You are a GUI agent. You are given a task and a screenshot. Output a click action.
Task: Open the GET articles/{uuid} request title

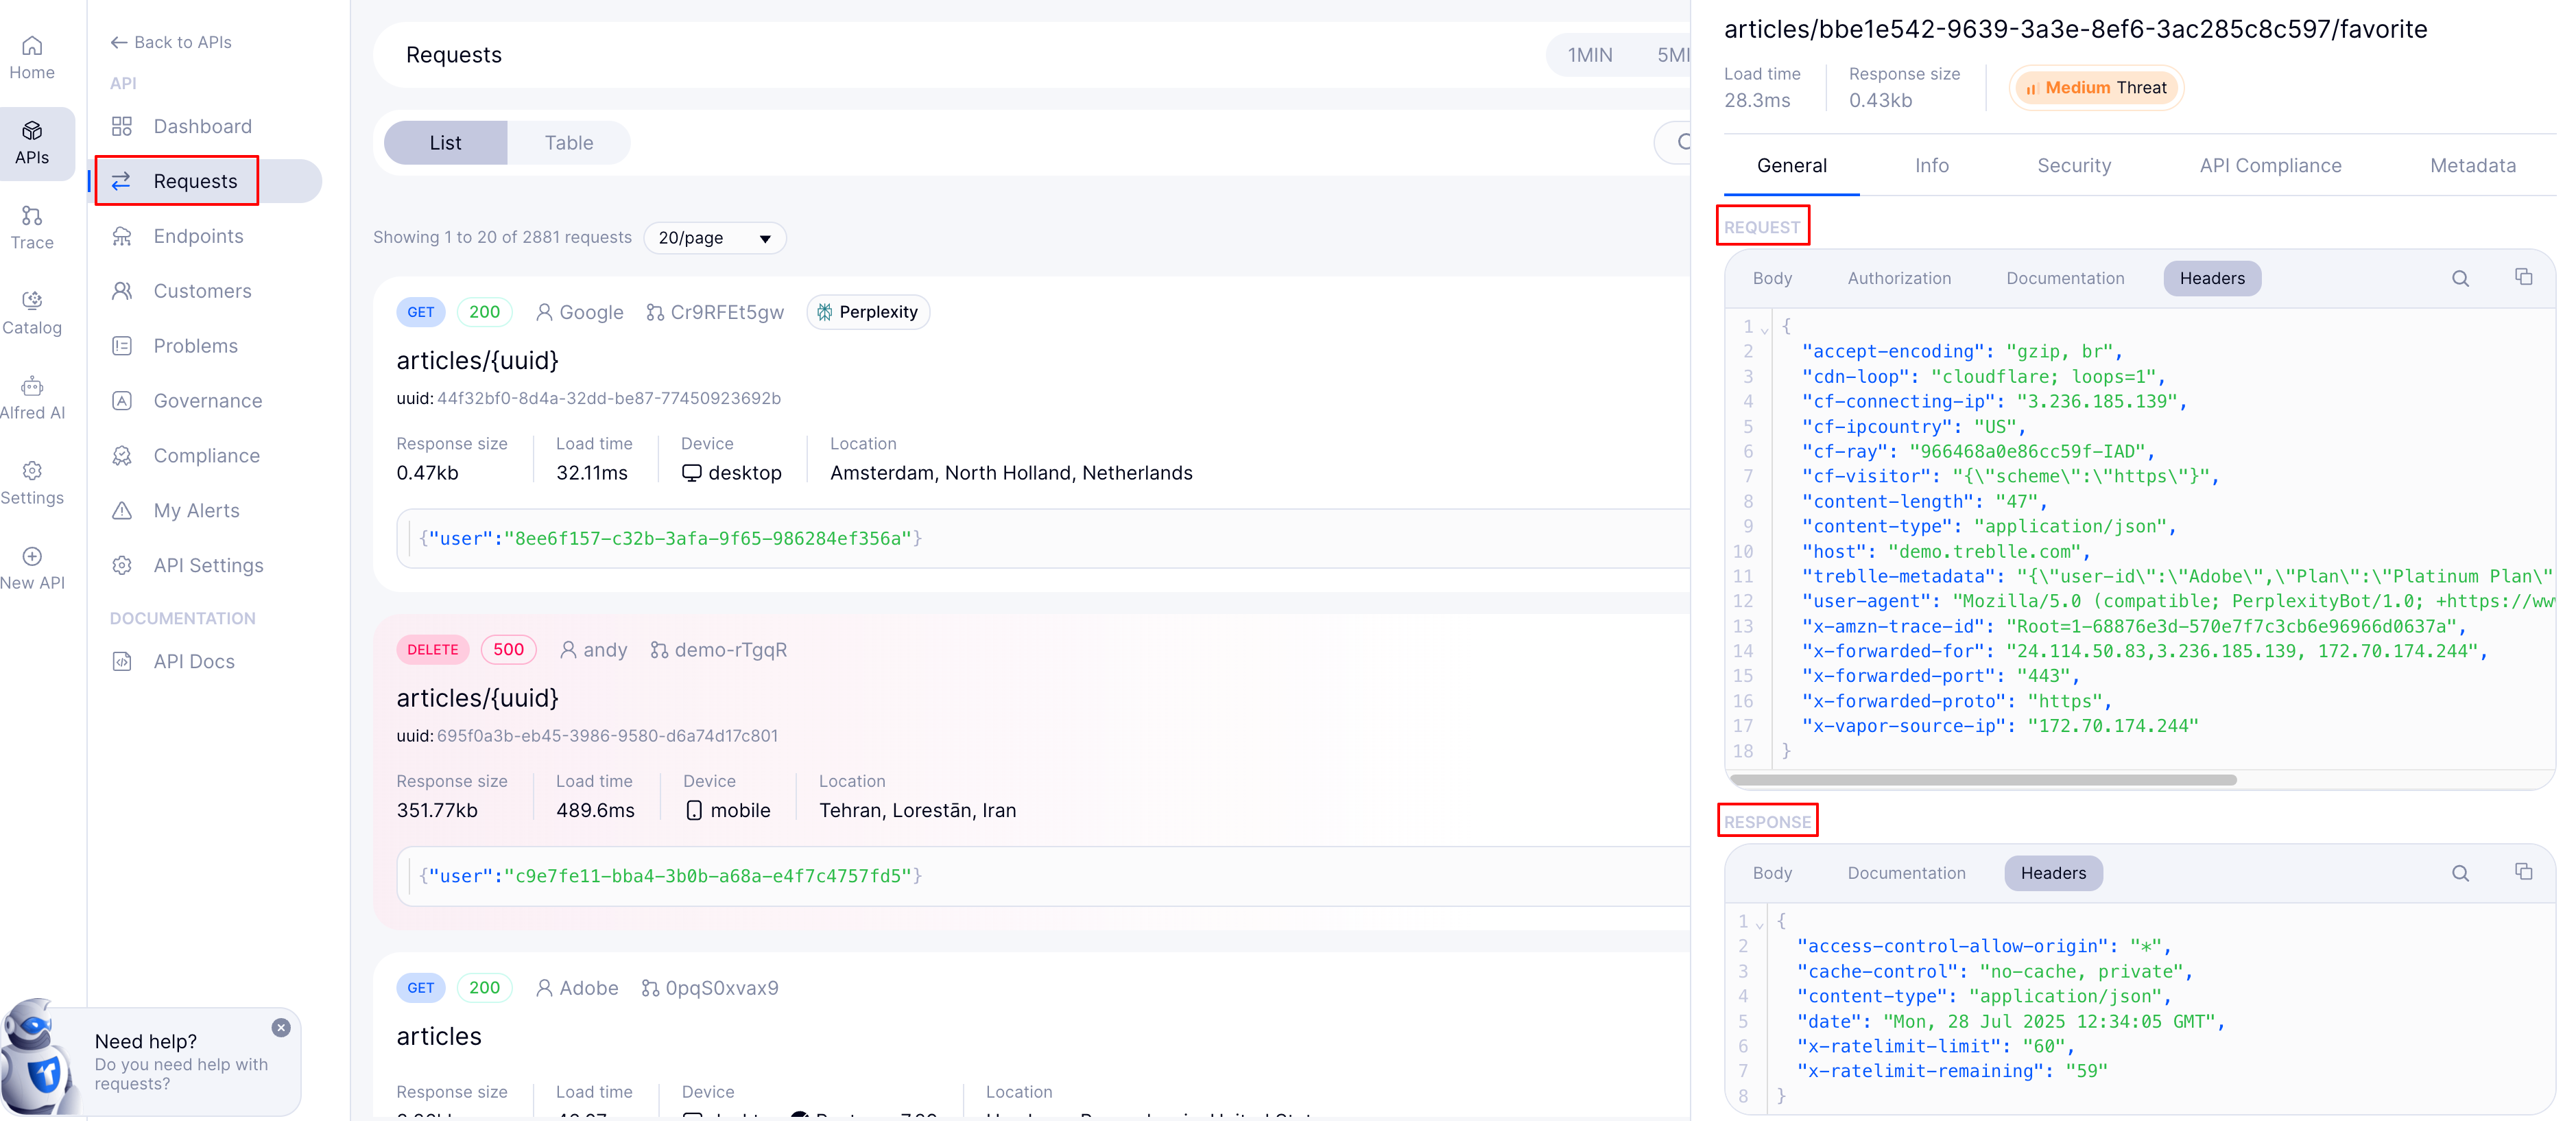[478, 360]
